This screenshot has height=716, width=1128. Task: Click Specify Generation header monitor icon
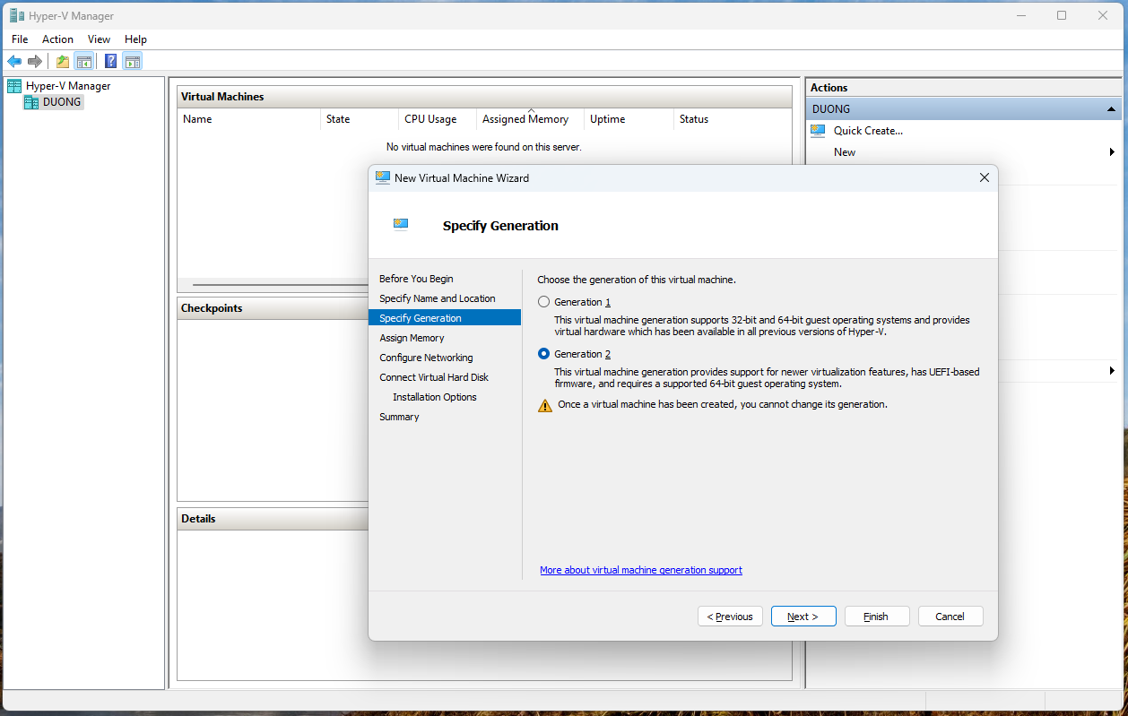pyautogui.click(x=401, y=224)
